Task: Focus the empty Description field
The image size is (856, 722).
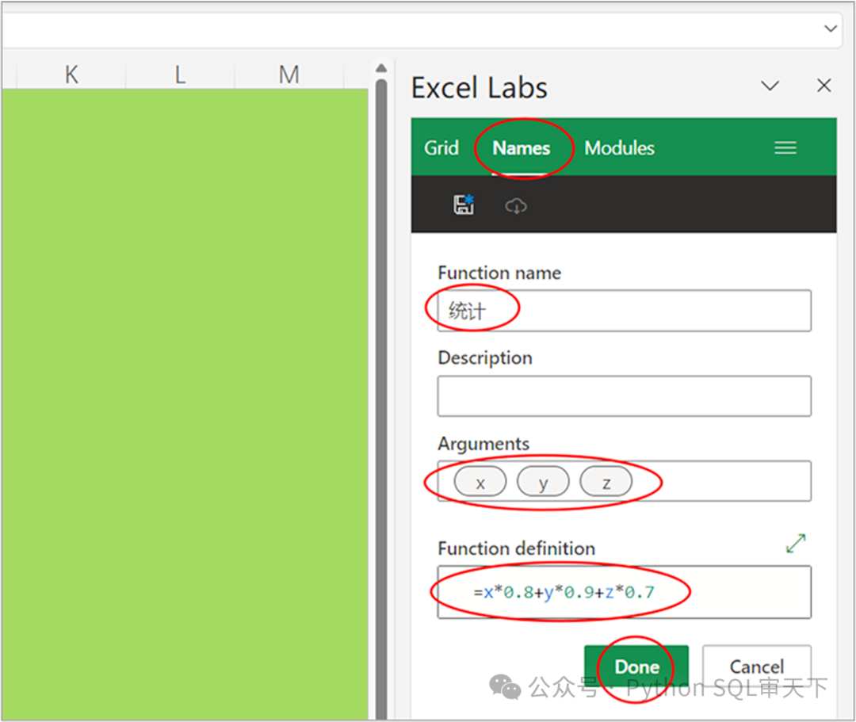Action: click(x=624, y=396)
